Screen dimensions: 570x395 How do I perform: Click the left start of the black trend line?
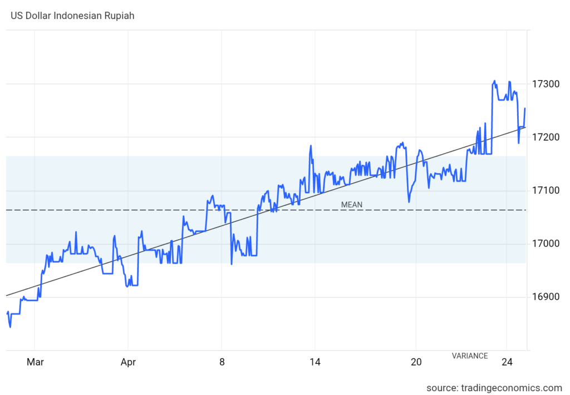pyautogui.click(x=7, y=295)
